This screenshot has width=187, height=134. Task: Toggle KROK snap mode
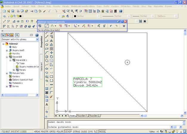click(37, 132)
